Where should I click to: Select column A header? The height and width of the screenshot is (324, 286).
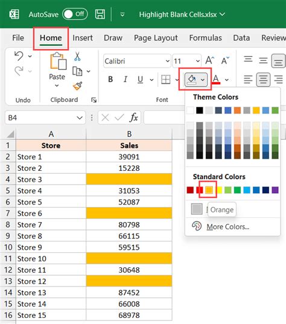click(51, 134)
